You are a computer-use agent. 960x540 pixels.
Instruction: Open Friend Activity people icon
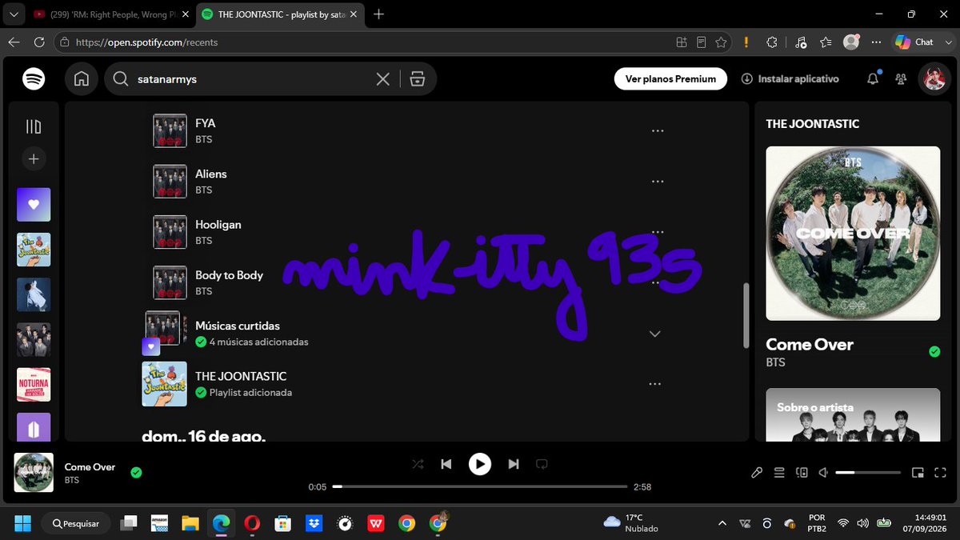902,78
